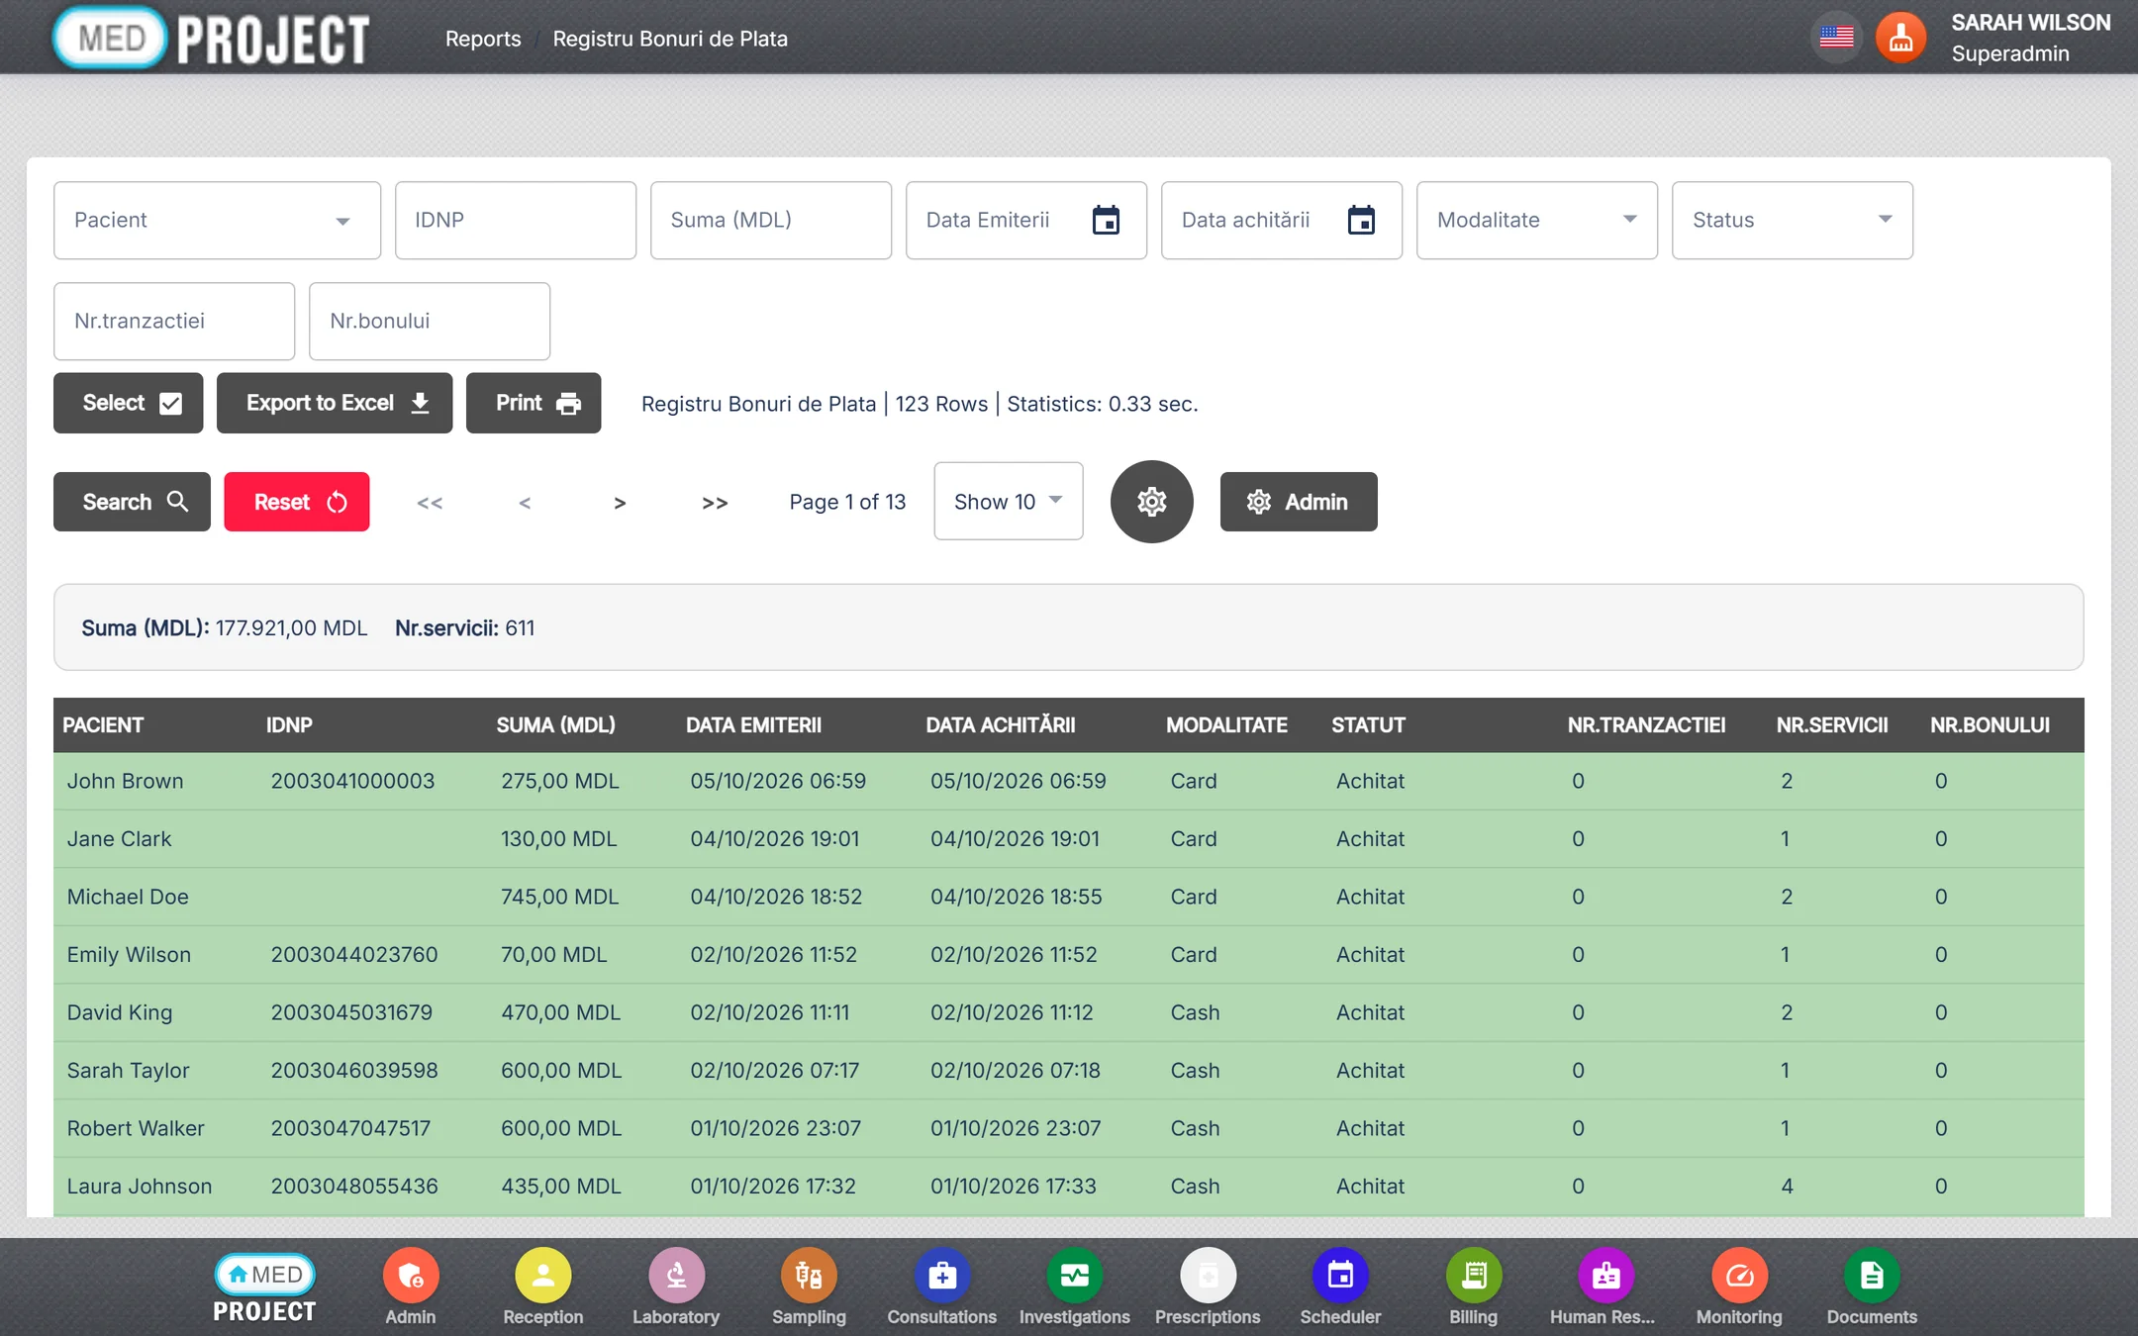Sort by the Suma (MDL) column header

(x=555, y=724)
